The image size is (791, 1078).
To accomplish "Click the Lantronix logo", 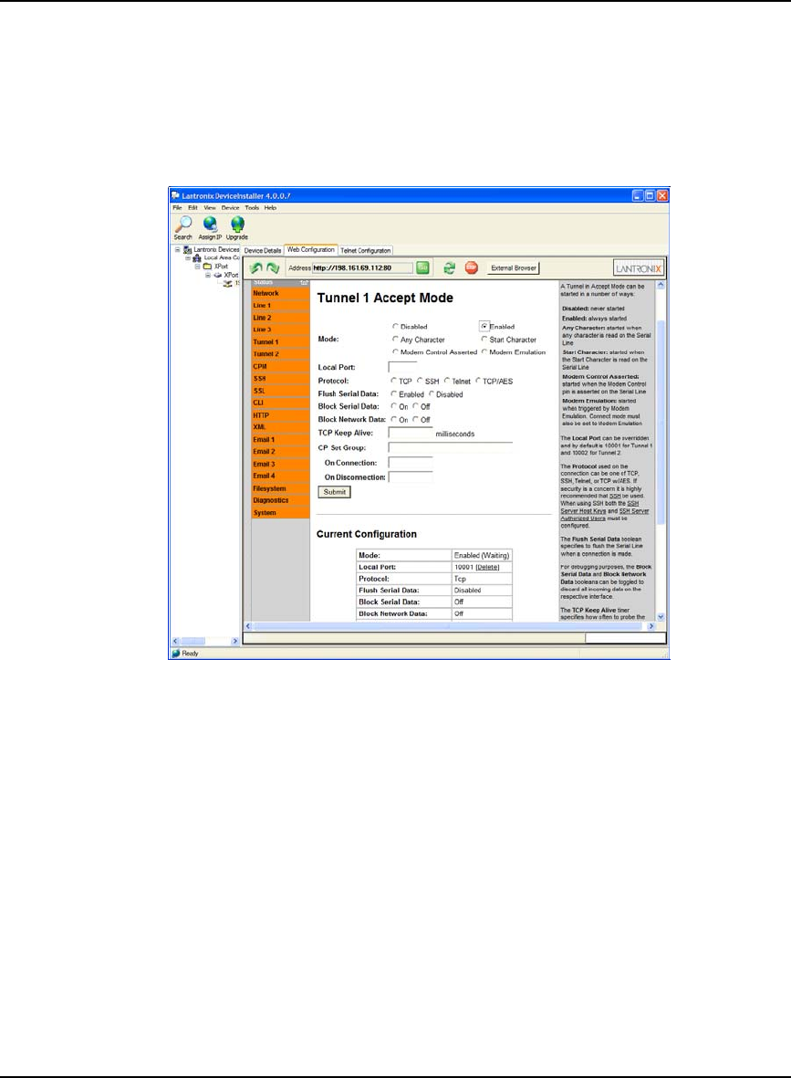I will (639, 268).
